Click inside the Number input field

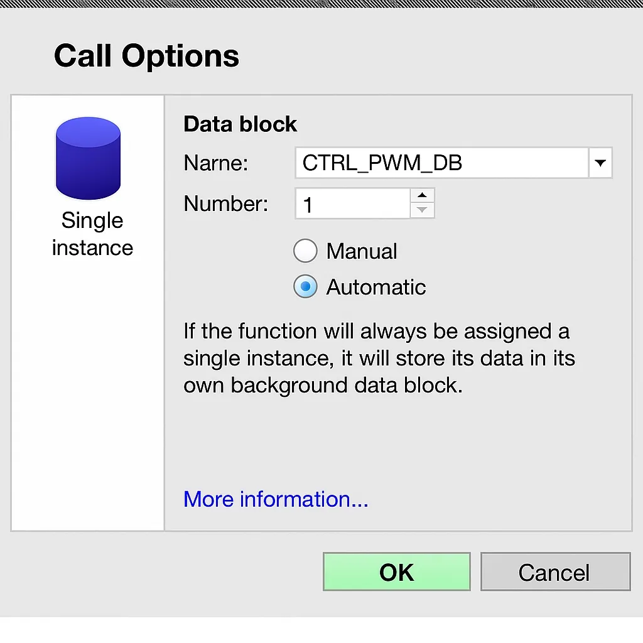tap(352, 203)
